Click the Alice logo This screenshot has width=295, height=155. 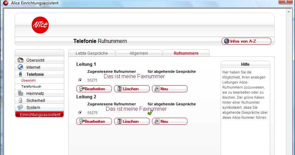click(40, 25)
